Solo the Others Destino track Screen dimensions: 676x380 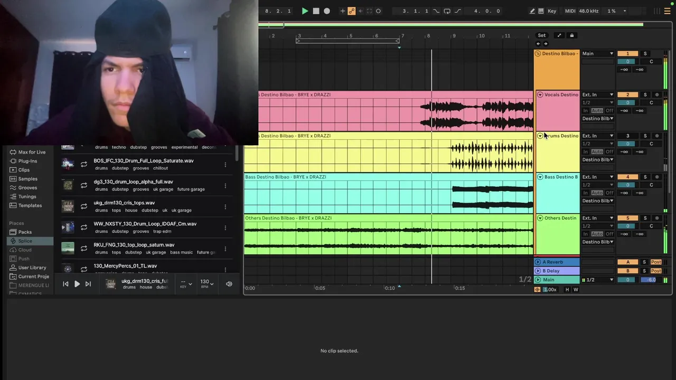pos(645,218)
